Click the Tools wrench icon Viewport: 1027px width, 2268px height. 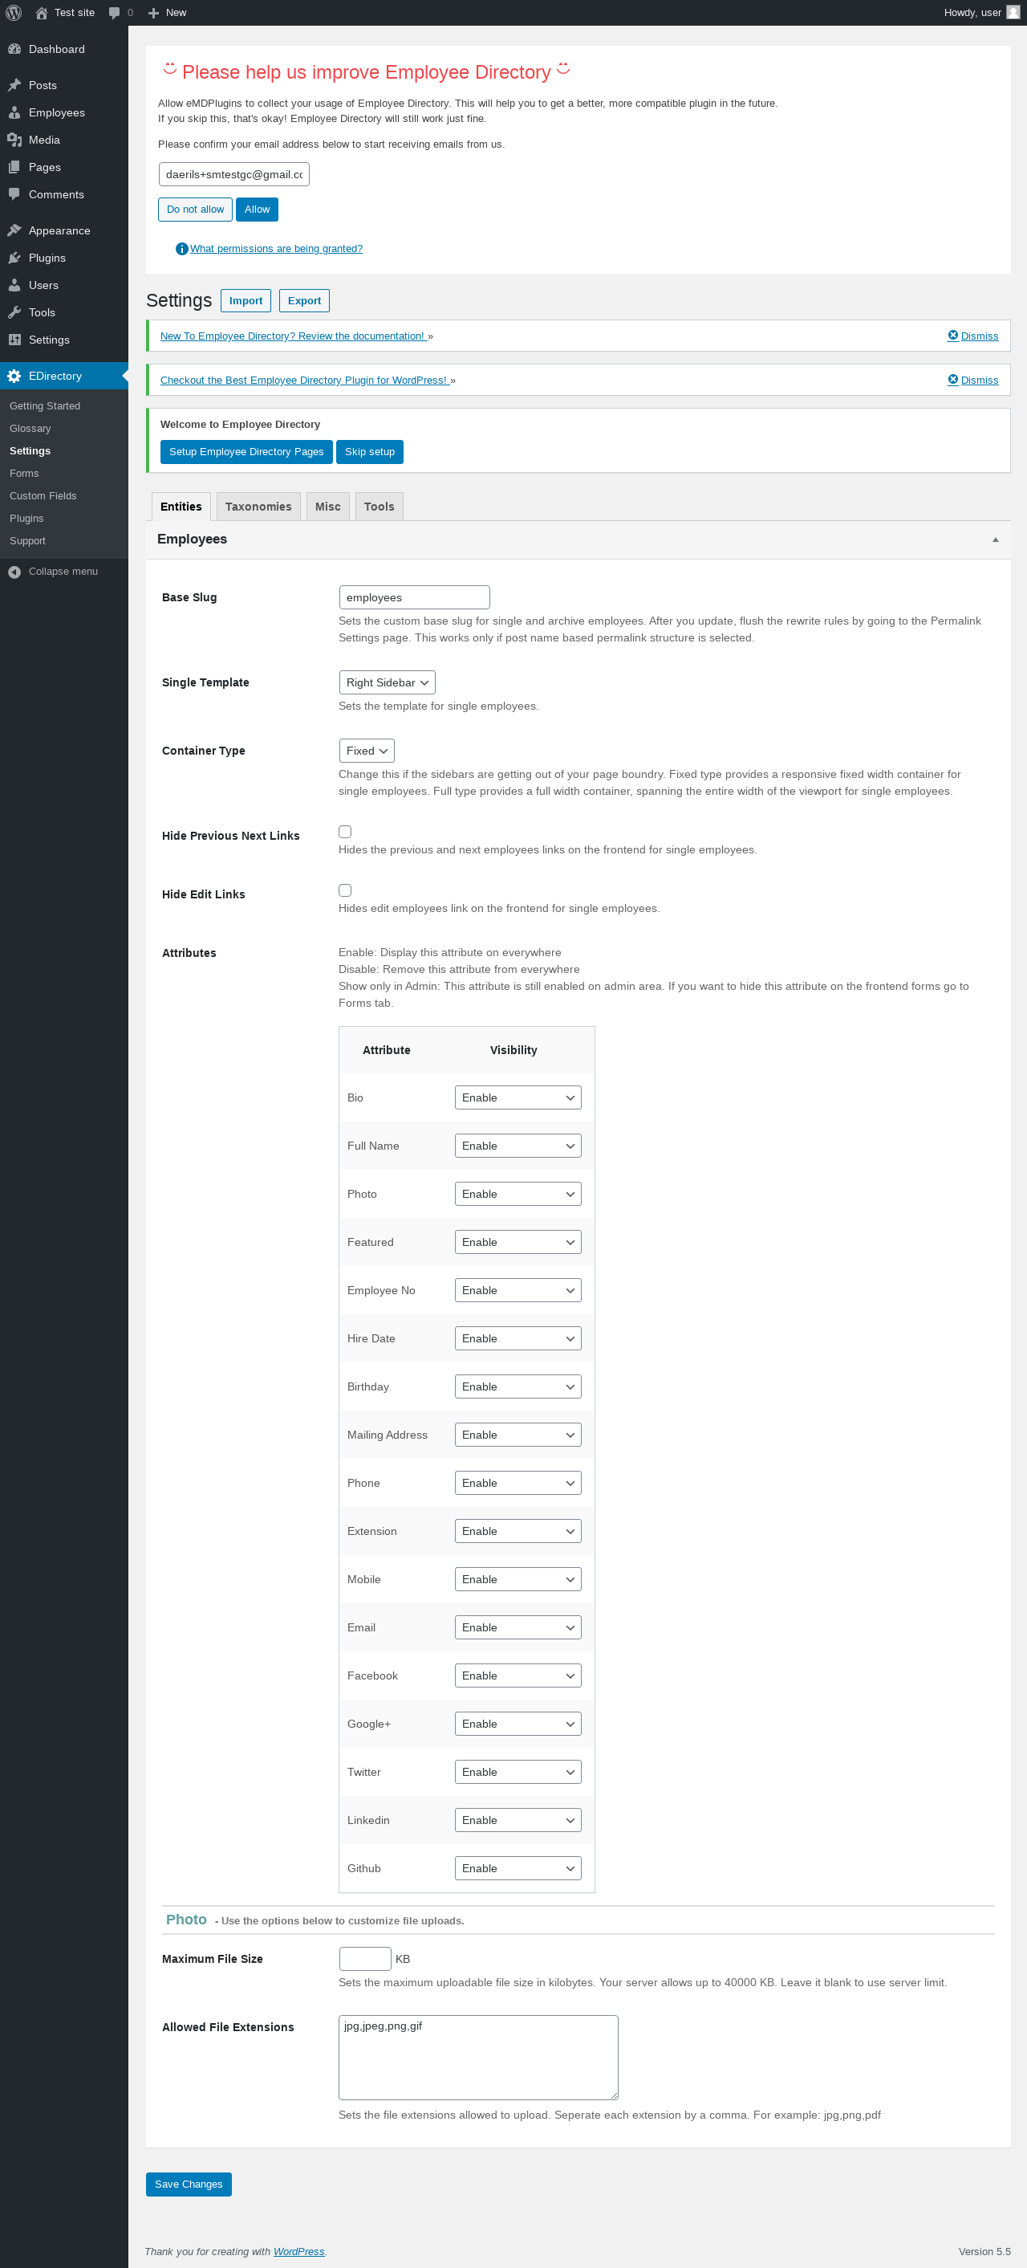14,312
